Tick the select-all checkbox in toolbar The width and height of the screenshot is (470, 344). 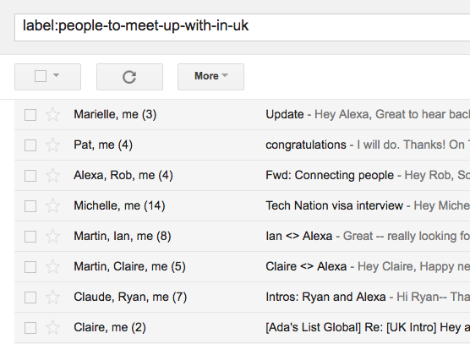41,76
